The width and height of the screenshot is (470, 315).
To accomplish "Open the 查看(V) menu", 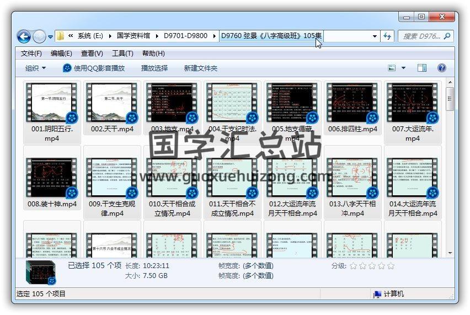I will [92, 54].
